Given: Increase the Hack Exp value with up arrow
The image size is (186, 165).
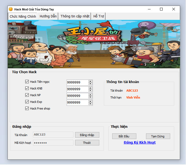Looking at the screenshot, I should pyautogui.click(x=90, y=102).
